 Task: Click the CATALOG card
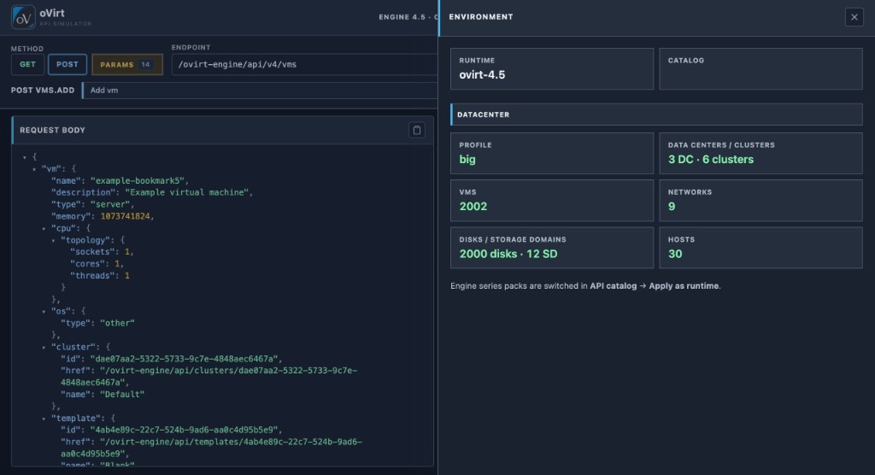[x=760, y=68]
